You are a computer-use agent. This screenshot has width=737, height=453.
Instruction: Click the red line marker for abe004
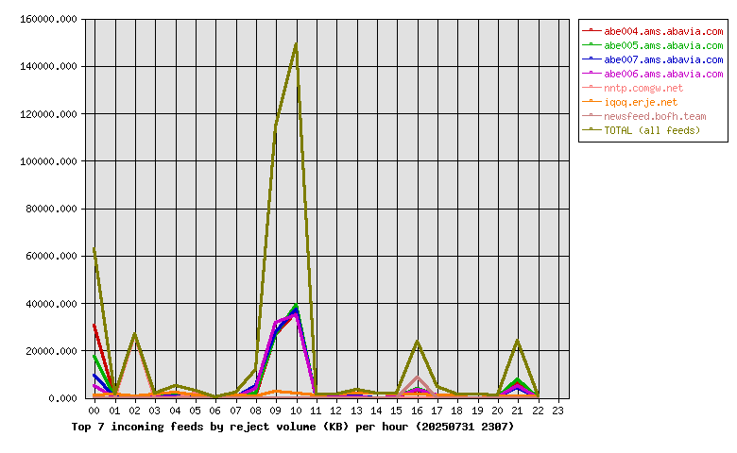click(591, 30)
